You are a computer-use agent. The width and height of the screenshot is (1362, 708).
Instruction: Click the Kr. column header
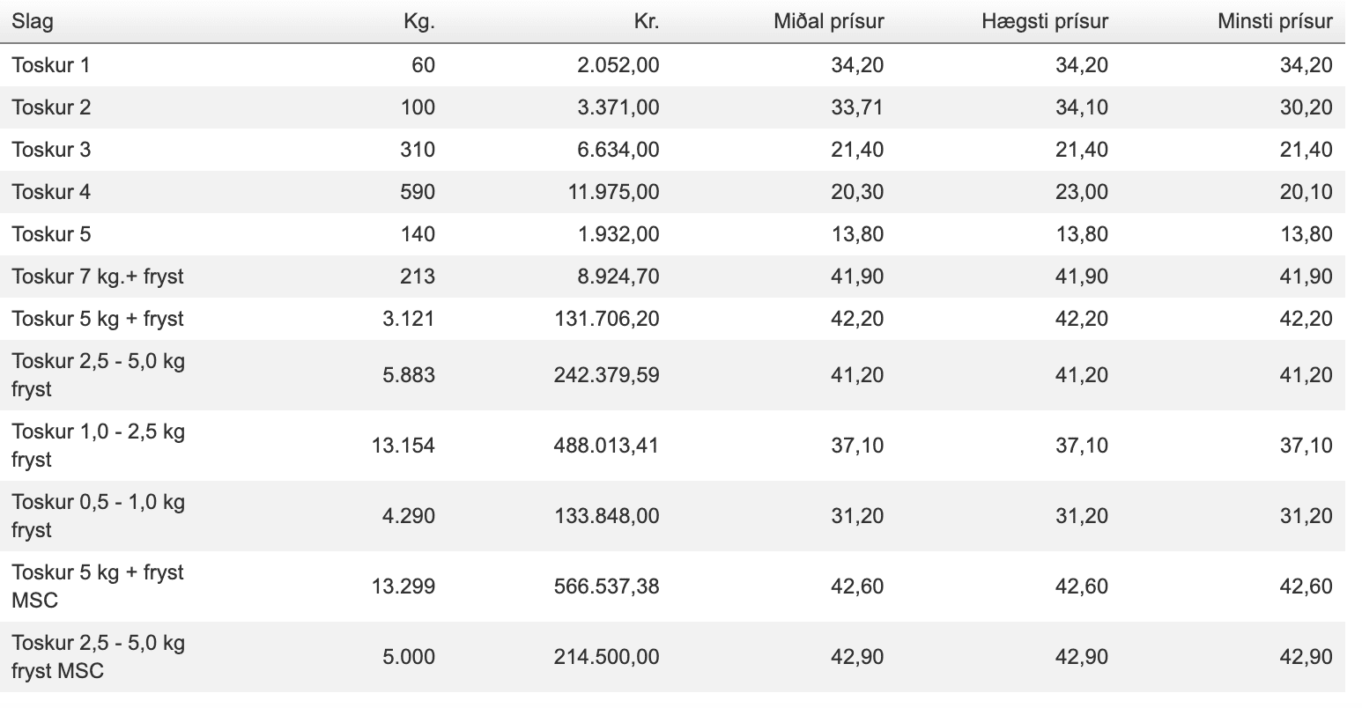click(x=646, y=22)
